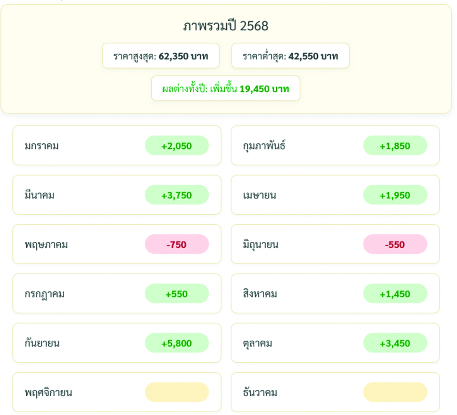Click the red -750 badge for พฤษภาคม

coord(176,244)
